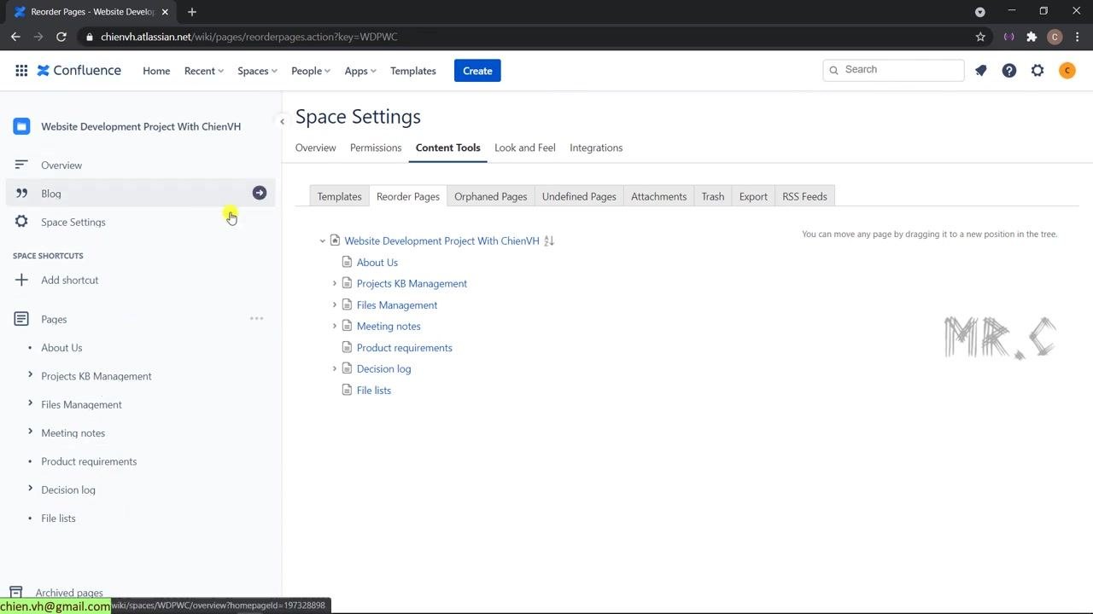This screenshot has width=1093, height=614.
Task: Expand Decision log in the sidebar
Action: point(30,489)
